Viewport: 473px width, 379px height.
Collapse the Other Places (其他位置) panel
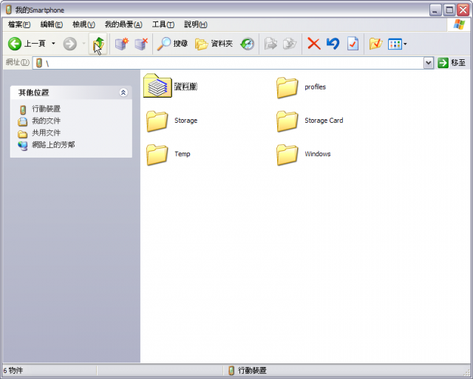[123, 93]
